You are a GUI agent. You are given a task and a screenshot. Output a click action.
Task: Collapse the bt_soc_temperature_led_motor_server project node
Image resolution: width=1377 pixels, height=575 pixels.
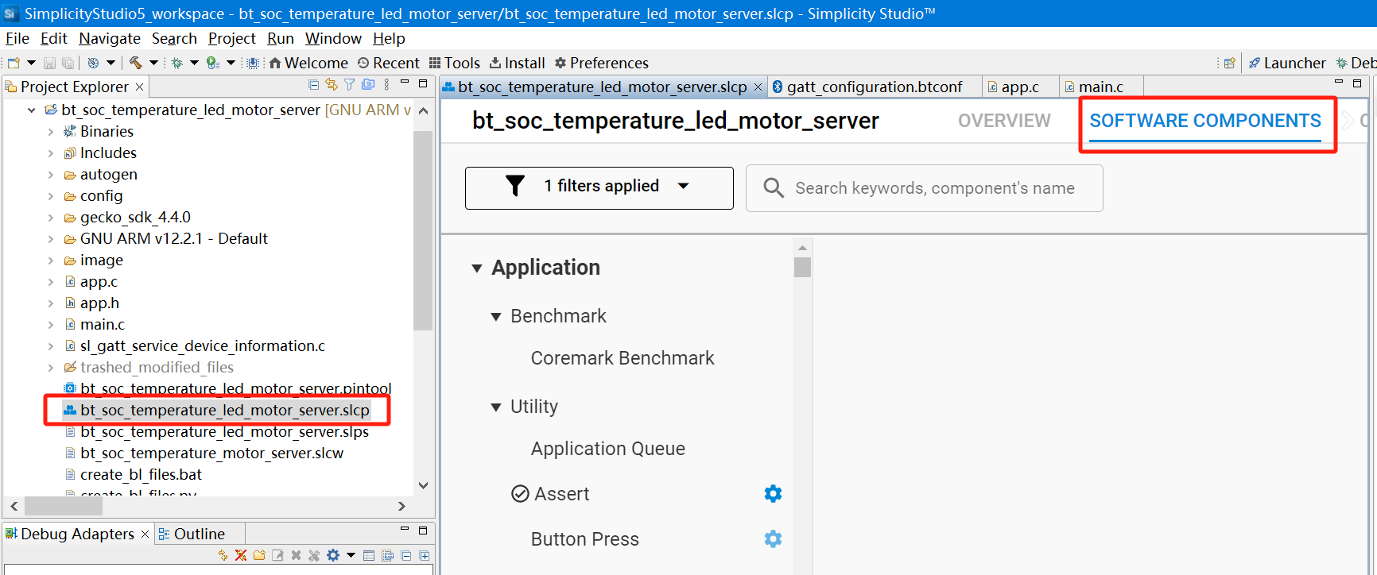(x=32, y=110)
